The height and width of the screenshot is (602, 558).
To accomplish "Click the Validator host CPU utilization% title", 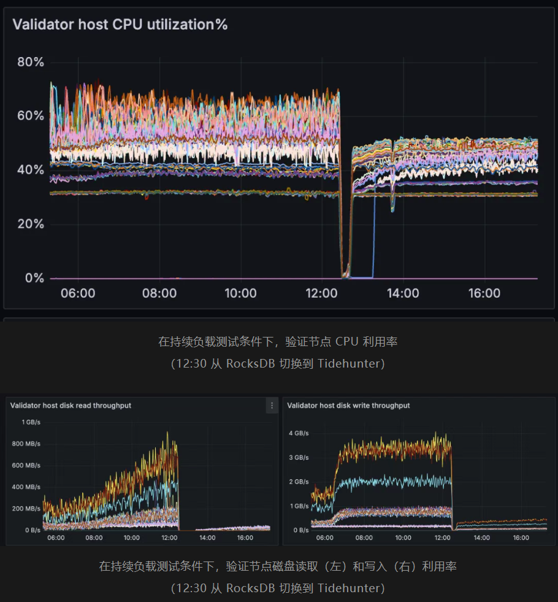I will 120,25.
